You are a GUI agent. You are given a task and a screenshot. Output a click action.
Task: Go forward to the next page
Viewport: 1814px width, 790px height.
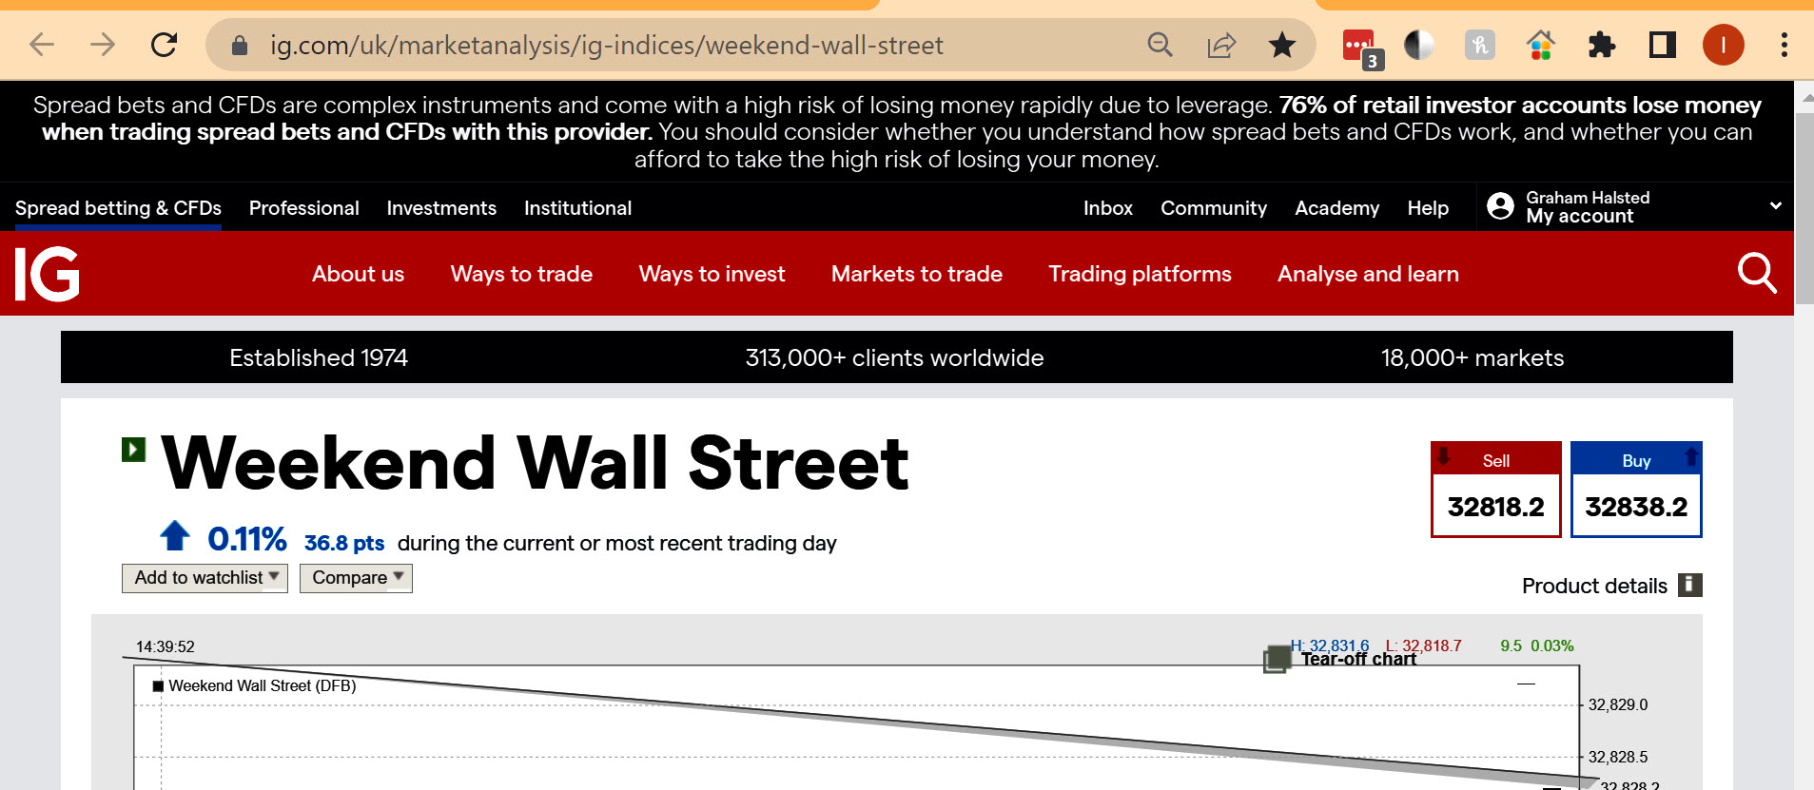(x=103, y=45)
